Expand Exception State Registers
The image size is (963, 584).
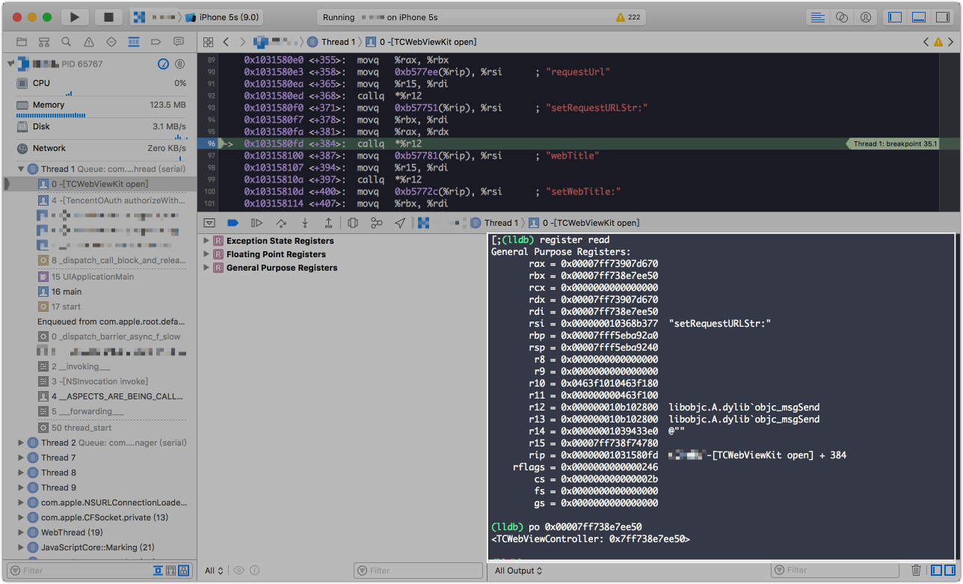coord(206,241)
